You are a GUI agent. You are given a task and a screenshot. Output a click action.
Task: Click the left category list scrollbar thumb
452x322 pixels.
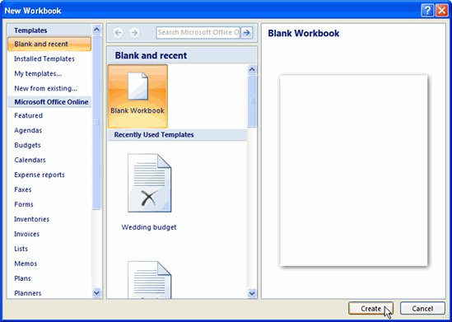click(96, 121)
